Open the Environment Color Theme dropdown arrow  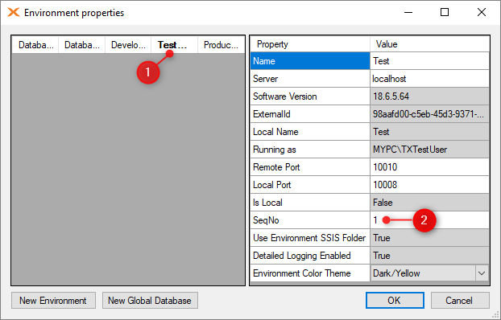(482, 273)
